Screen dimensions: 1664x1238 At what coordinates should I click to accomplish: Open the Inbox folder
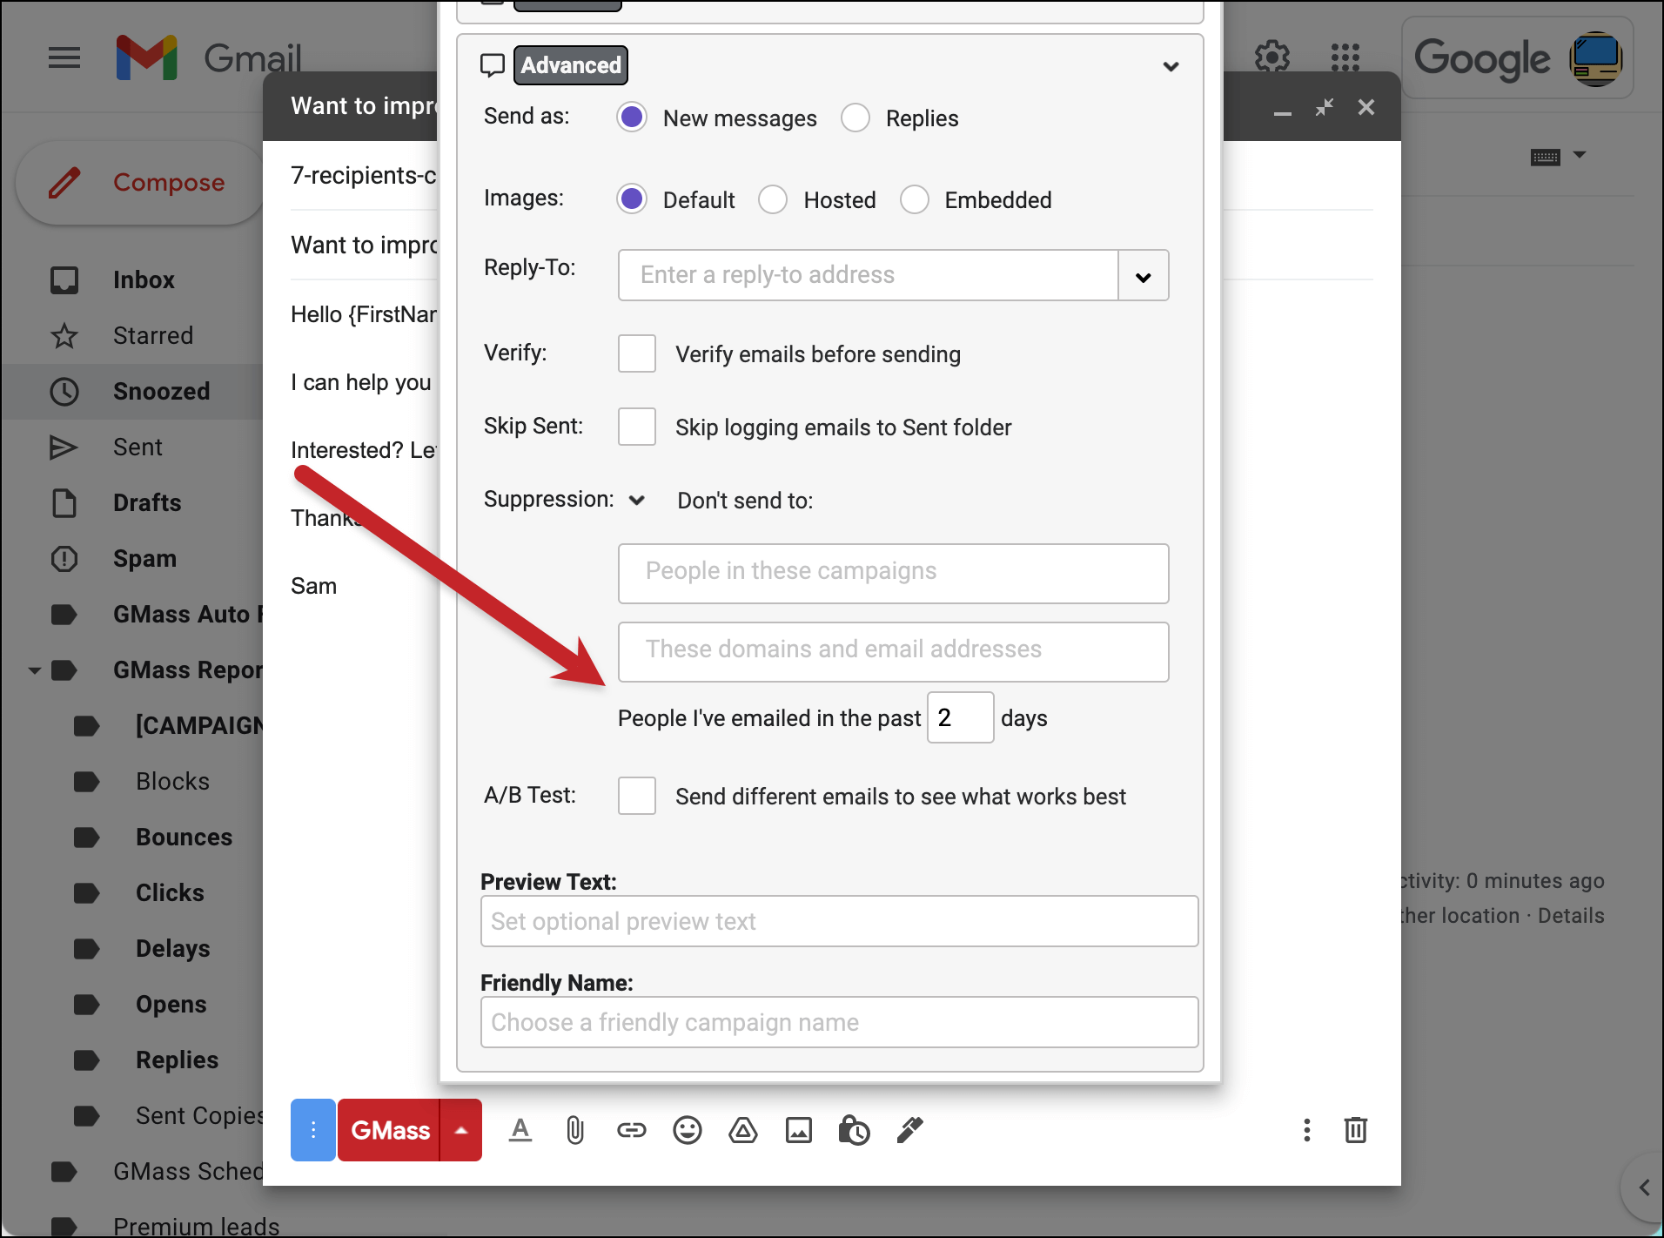pyautogui.click(x=144, y=279)
